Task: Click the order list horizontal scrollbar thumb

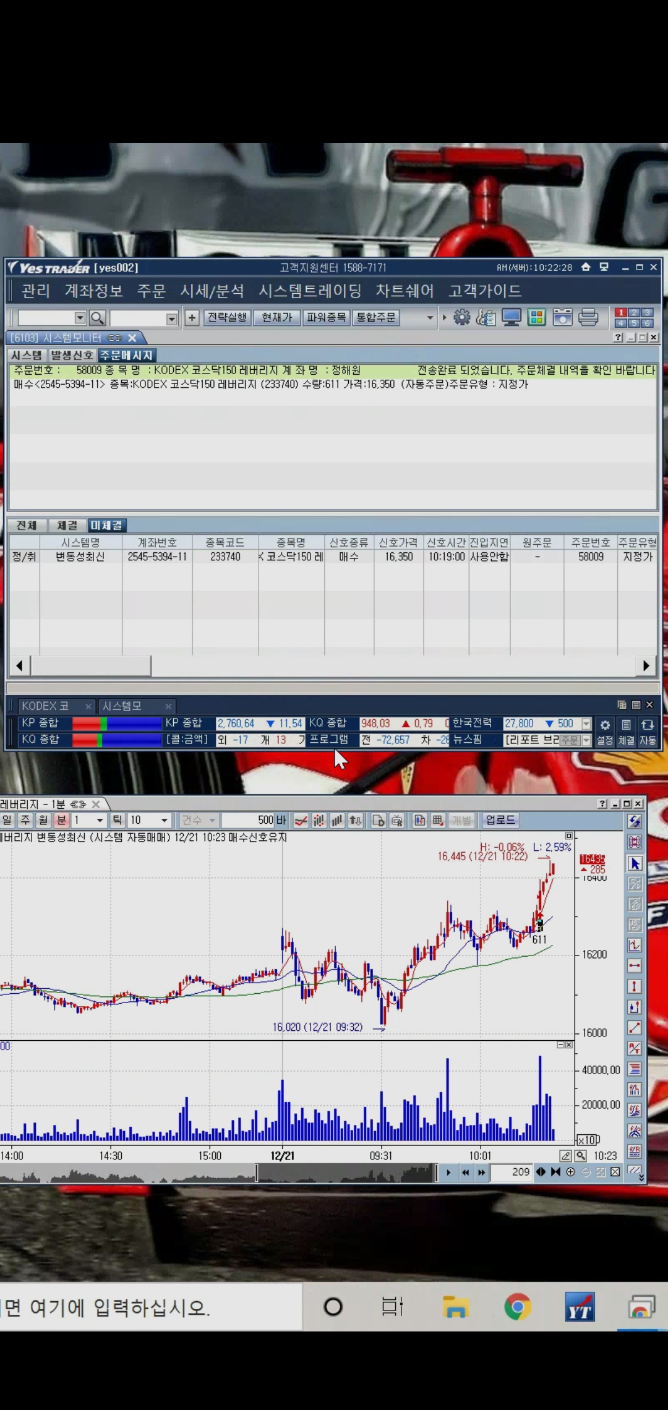Action: click(x=90, y=665)
